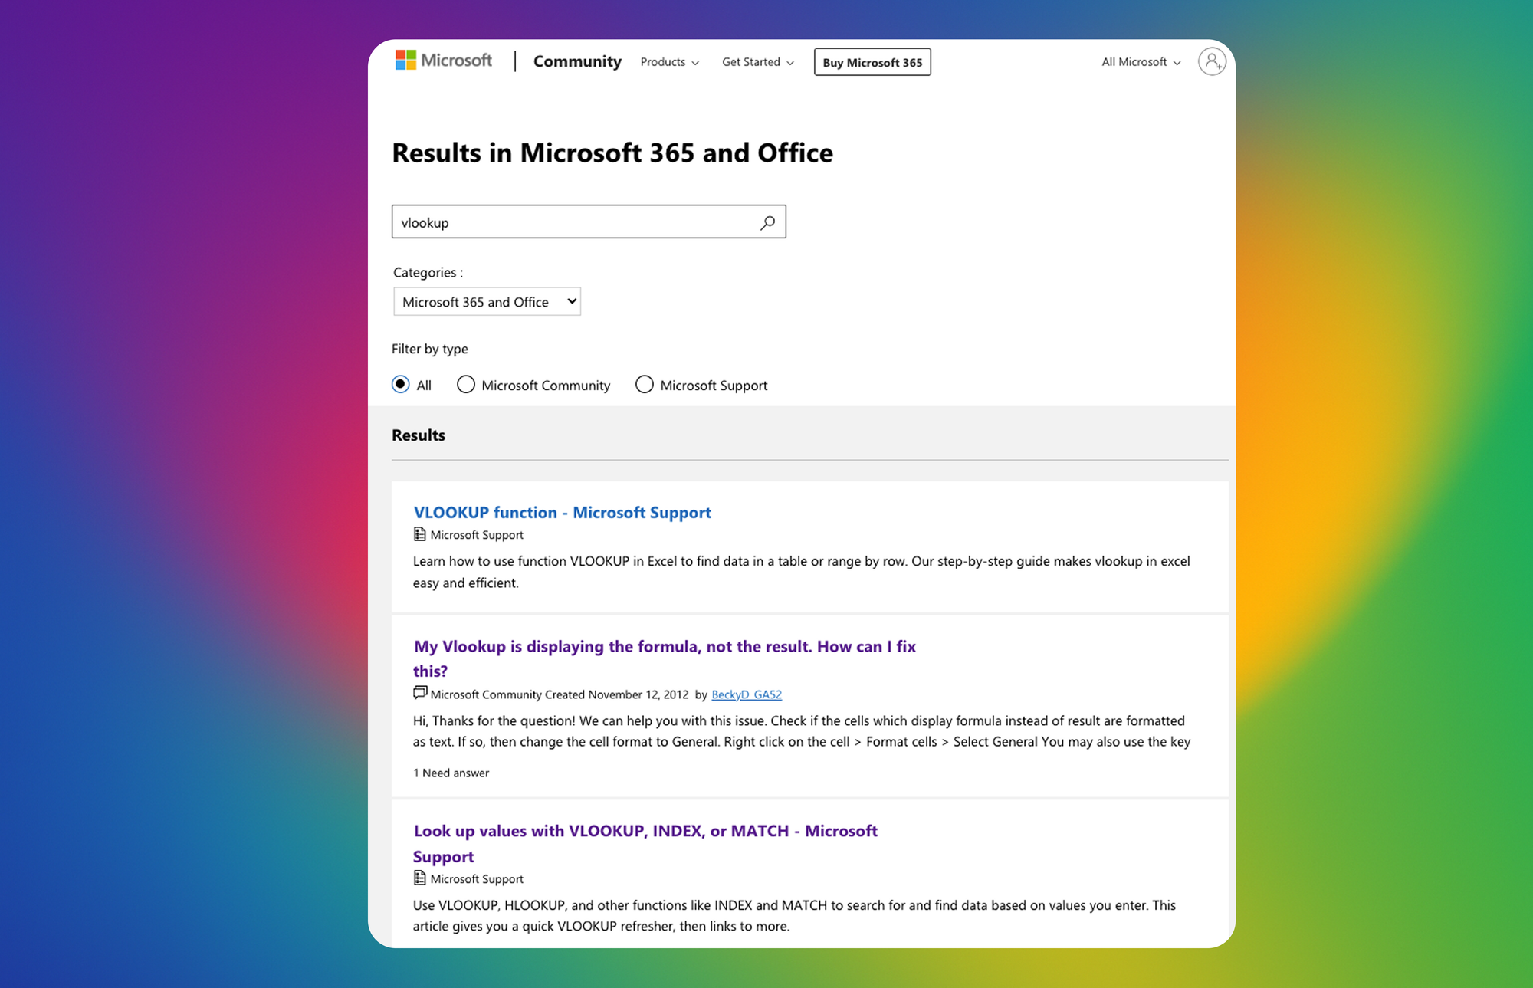Select the Microsoft Support filter radio

click(x=644, y=384)
